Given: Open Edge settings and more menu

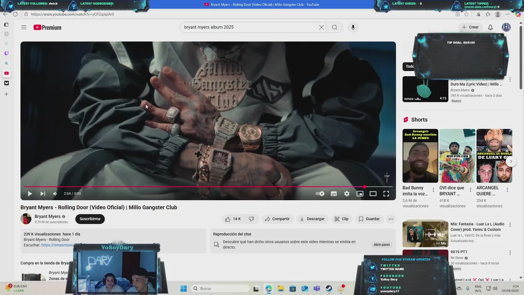Looking at the screenshot, I should 508,14.
